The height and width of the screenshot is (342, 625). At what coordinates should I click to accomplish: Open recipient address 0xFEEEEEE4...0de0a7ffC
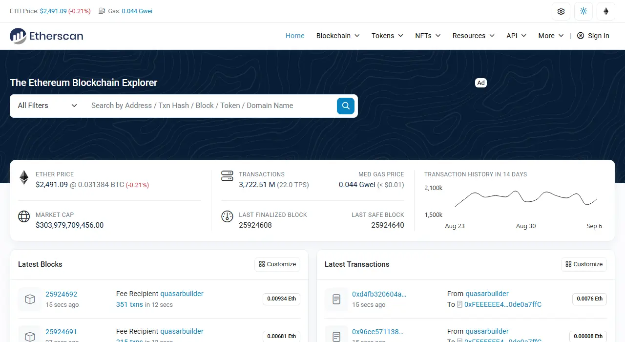pyautogui.click(x=503, y=304)
